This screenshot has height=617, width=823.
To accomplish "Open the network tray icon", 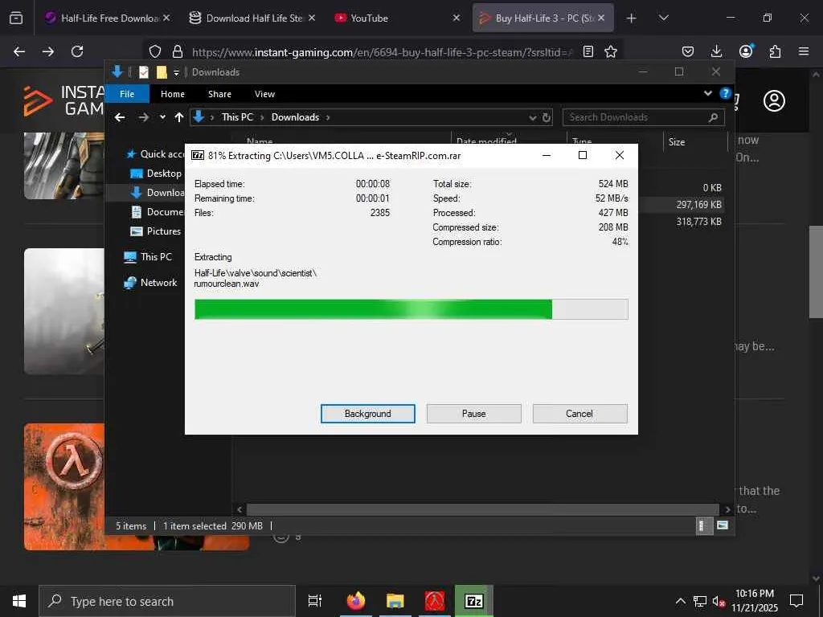I will 699,601.
